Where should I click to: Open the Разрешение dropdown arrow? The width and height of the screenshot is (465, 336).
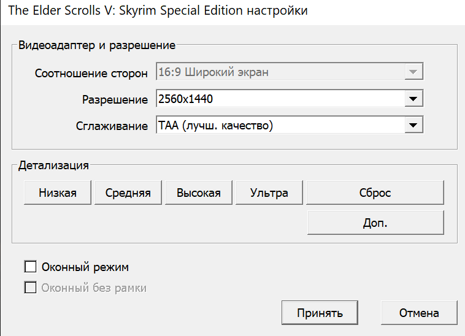pyautogui.click(x=414, y=99)
